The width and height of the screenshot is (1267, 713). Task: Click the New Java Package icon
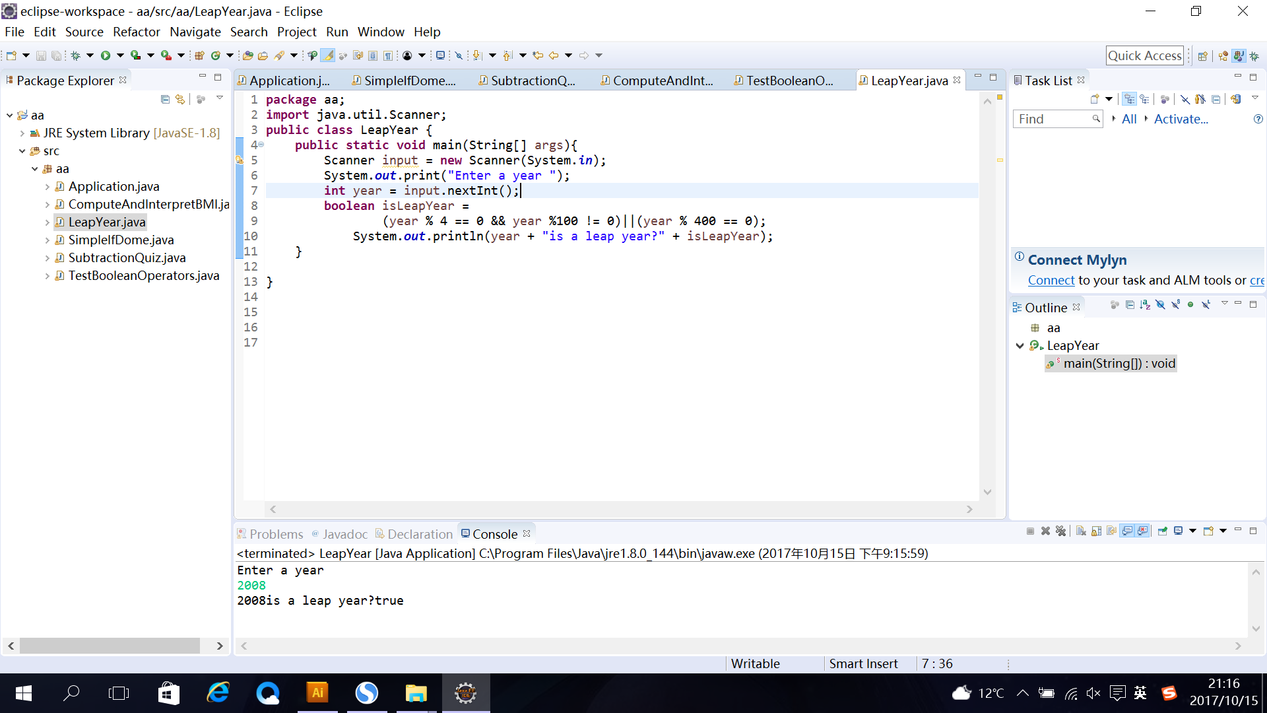pos(199,55)
